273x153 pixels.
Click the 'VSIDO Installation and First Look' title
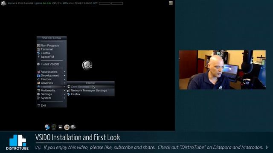click(78, 138)
